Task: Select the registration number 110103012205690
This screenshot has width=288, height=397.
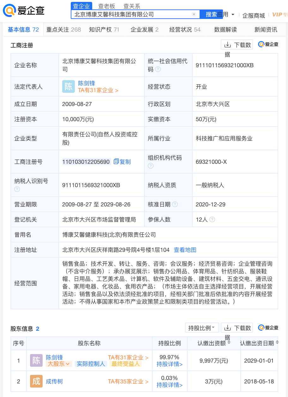Action: [86, 162]
